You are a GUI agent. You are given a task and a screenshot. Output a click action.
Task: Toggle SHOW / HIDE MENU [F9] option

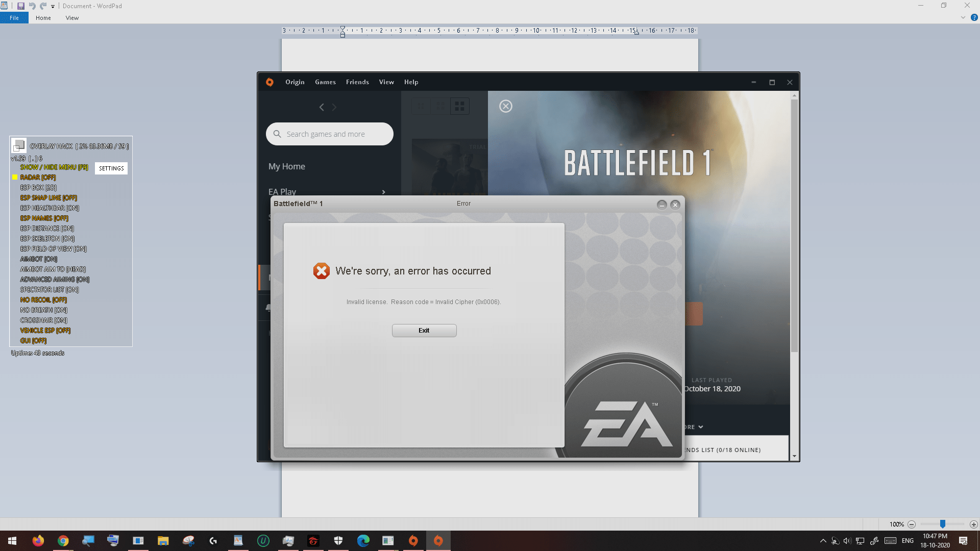pyautogui.click(x=54, y=167)
